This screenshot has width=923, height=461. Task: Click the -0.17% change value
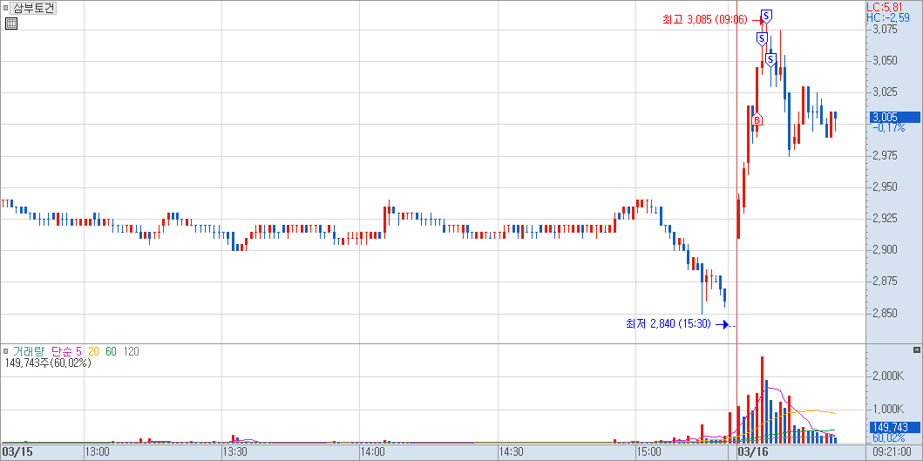pyautogui.click(x=889, y=127)
